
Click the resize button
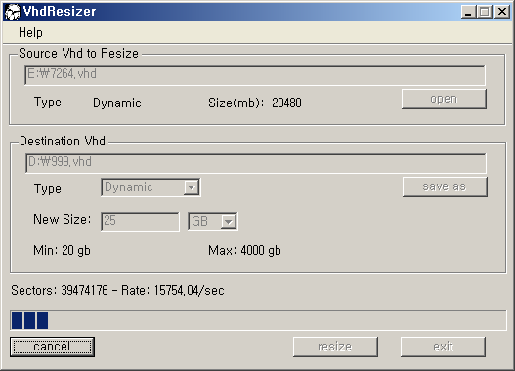[x=335, y=347]
